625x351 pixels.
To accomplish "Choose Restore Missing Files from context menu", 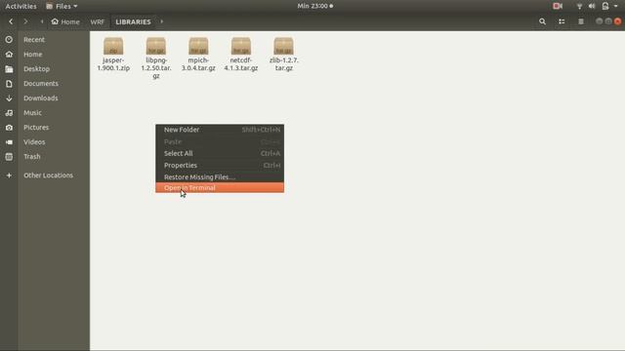I will [x=220, y=177].
